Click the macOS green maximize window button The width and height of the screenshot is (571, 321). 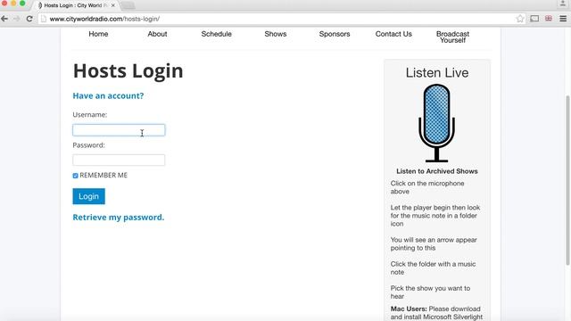pos(22,4)
